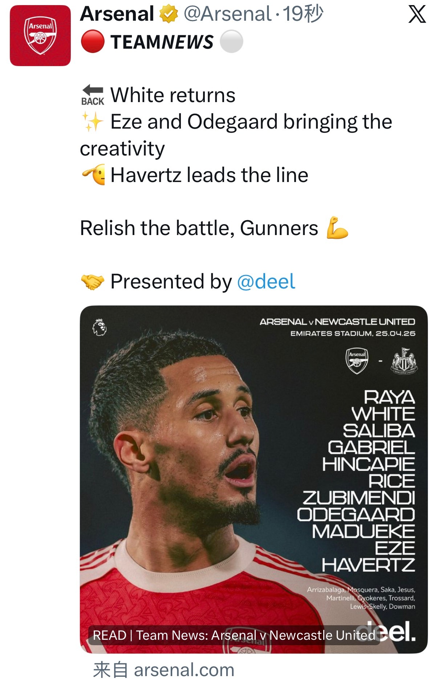Screen dimensions: 438x679
Task: Click the Newcastle United crest
Action: [x=404, y=361]
